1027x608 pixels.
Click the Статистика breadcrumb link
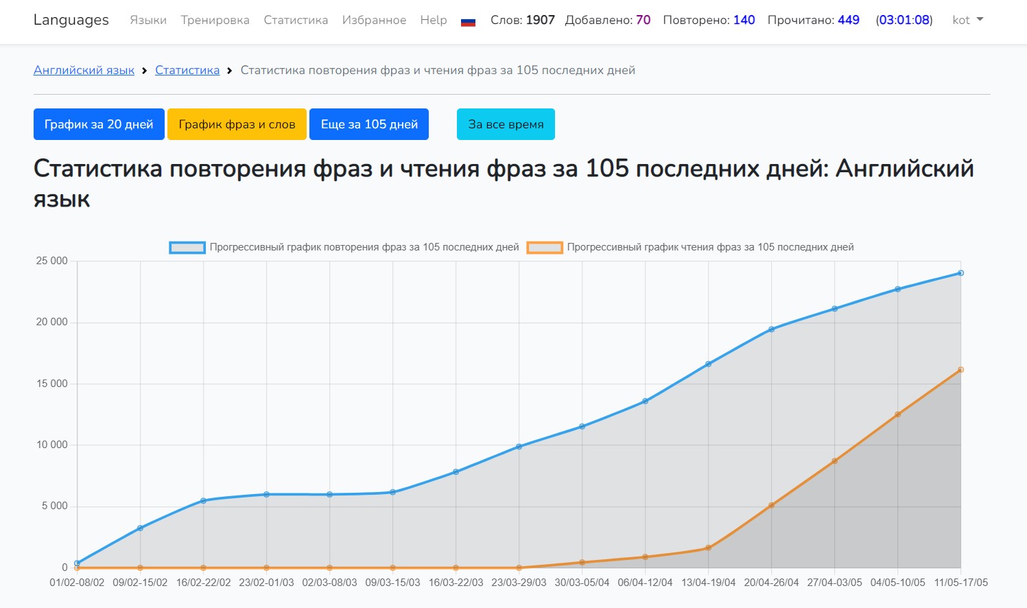coord(187,70)
